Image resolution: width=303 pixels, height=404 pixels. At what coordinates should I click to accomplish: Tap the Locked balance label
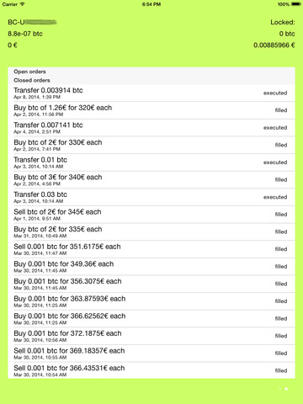[x=283, y=22]
